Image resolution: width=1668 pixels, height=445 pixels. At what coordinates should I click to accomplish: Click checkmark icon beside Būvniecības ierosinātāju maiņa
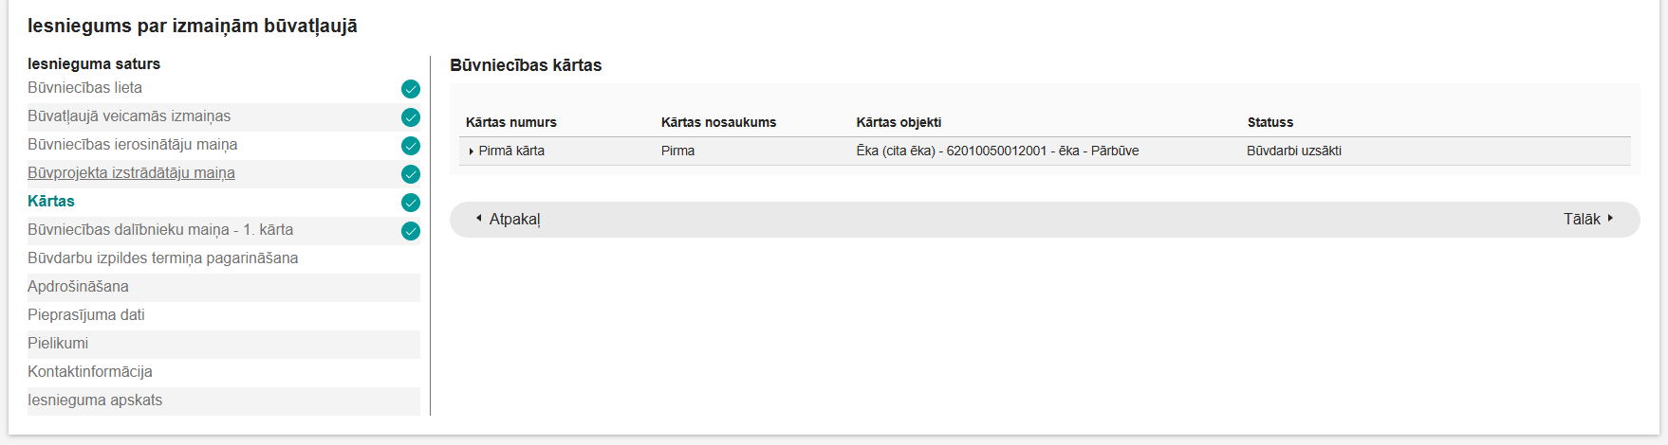click(411, 146)
